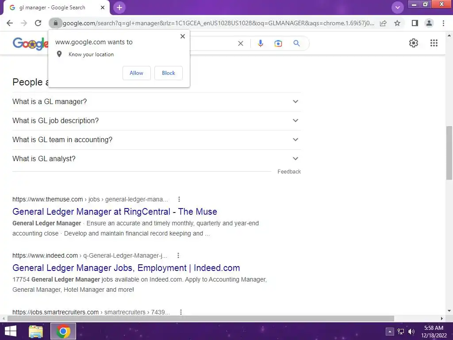Expand "What is GL analyst?" question

[x=157, y=159]
